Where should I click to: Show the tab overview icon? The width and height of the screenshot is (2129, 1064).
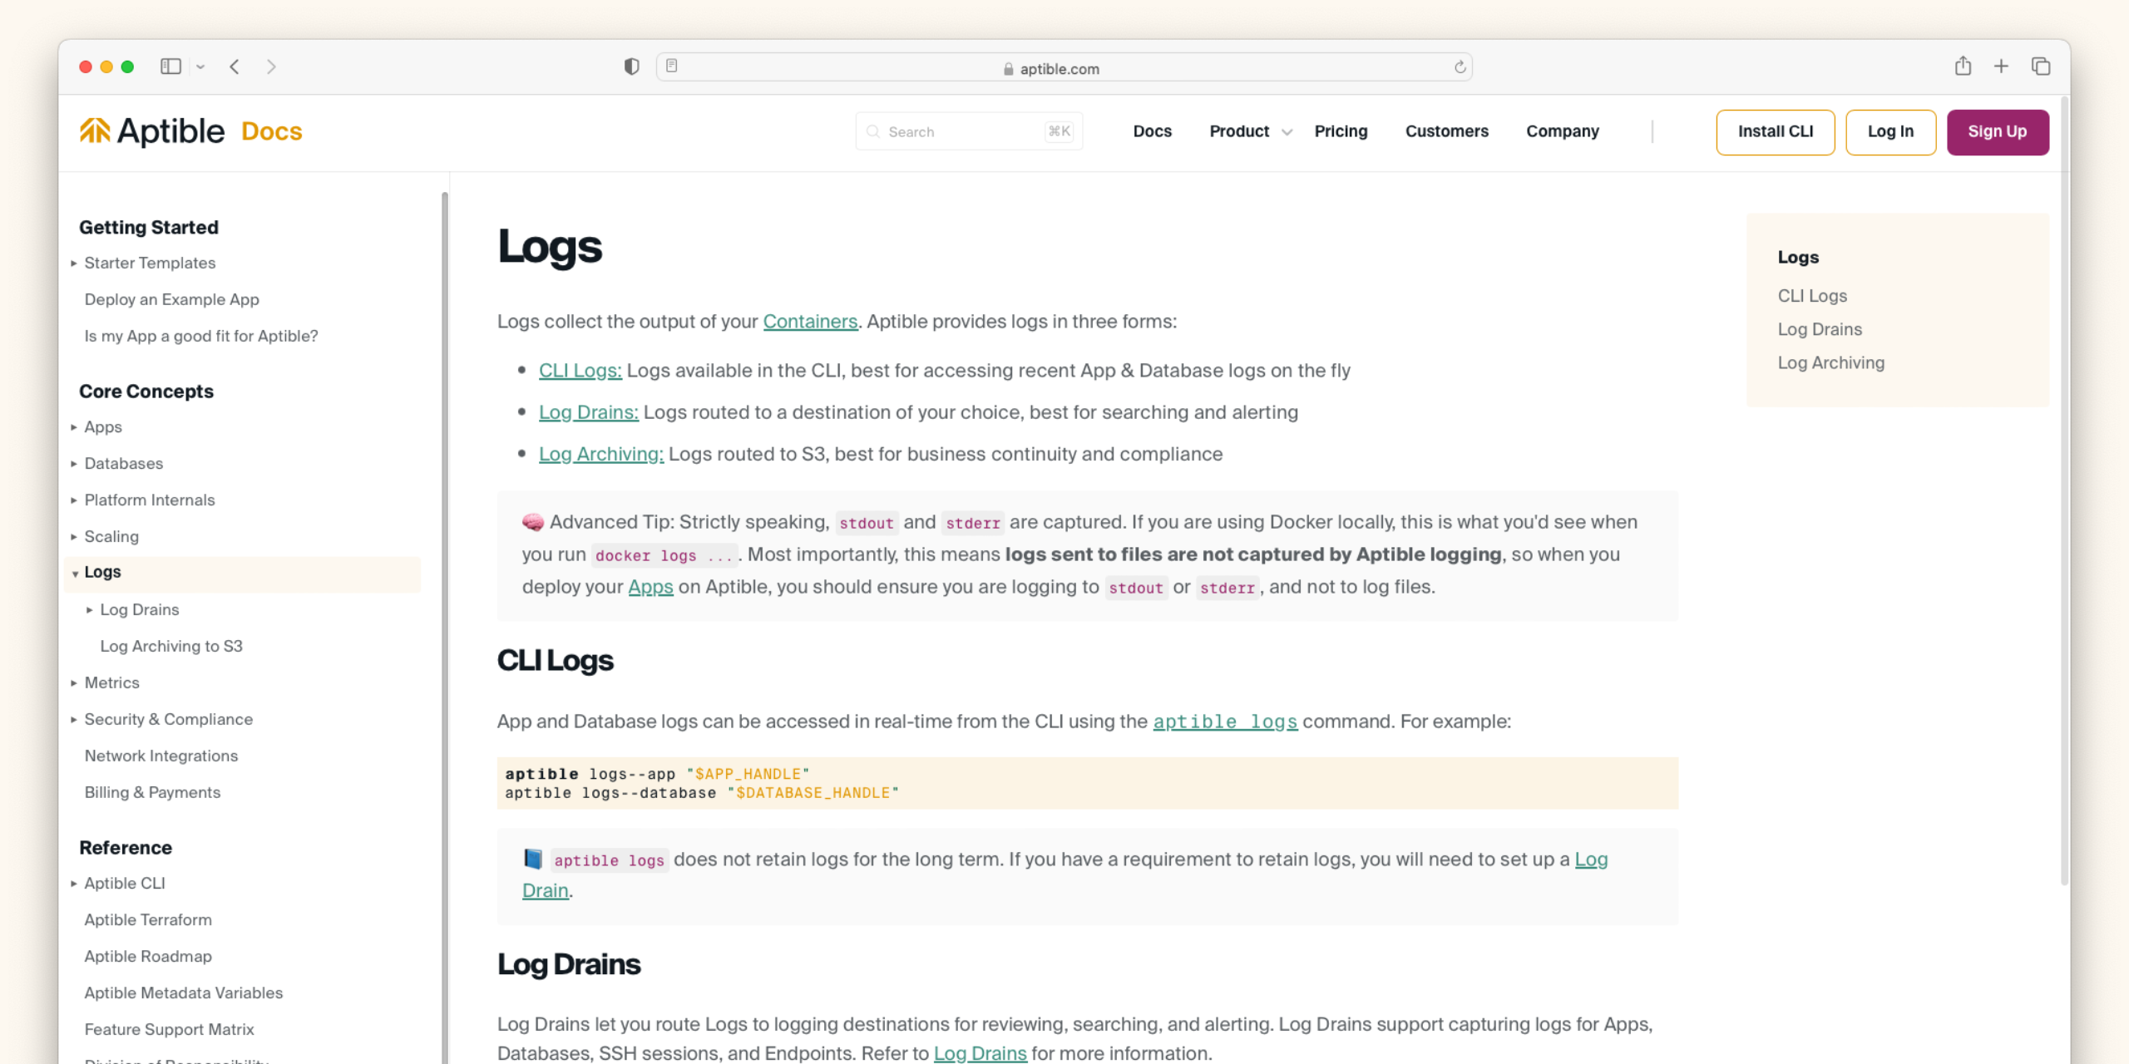point(2041,66)
